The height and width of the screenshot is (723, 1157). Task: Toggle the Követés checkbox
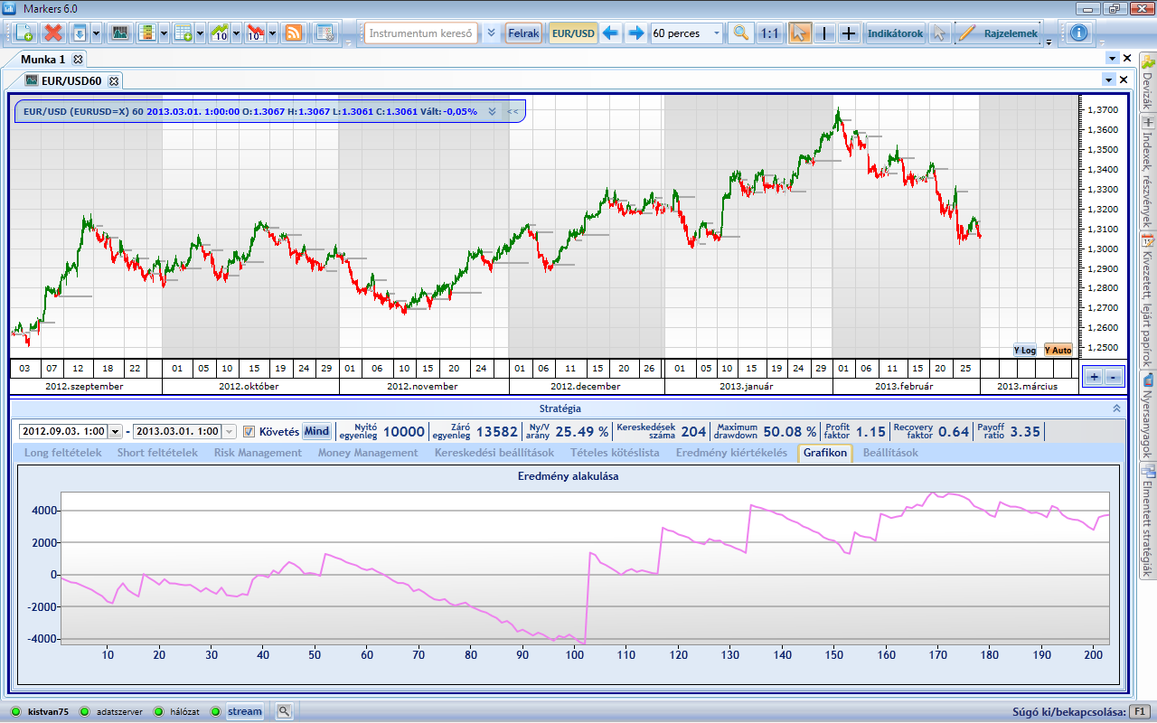[x=250, y=431]
